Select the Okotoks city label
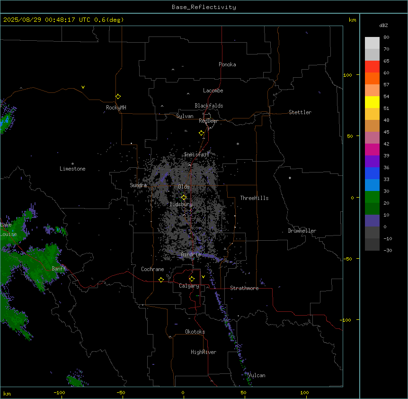This screenshot has height=399, width=408. tap(195, 332)
